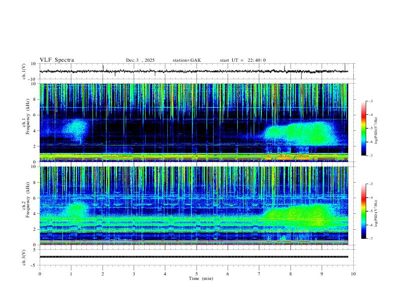The width and height of the screenshot is (398, 307).
Task: Click the ch.2 spectrogram color scale bar
Action: 363,211
